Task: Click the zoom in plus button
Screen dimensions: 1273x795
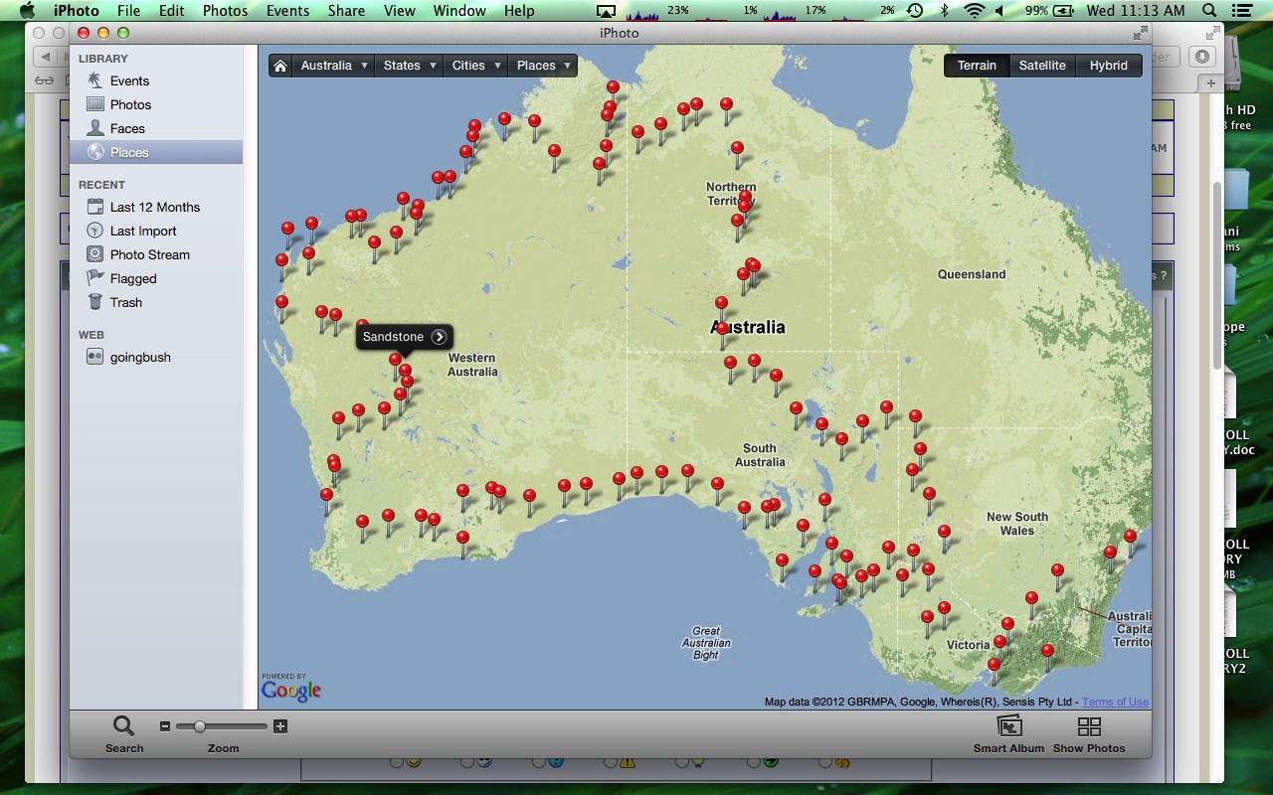Action: (280, 726)
